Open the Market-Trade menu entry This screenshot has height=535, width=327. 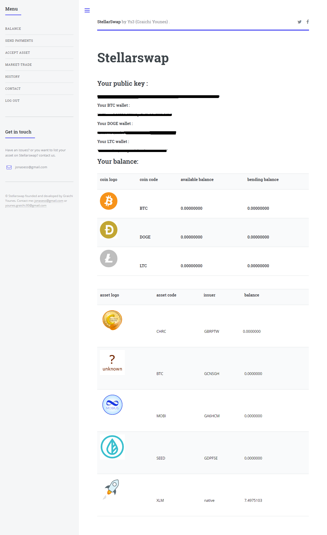point(18,65)
